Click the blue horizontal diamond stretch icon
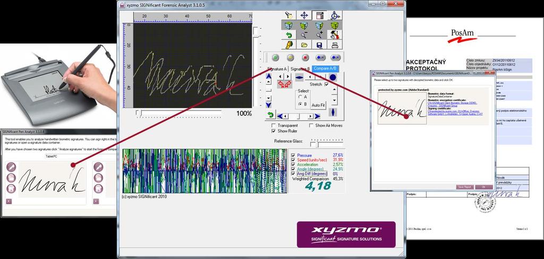 tap(300, 77)
